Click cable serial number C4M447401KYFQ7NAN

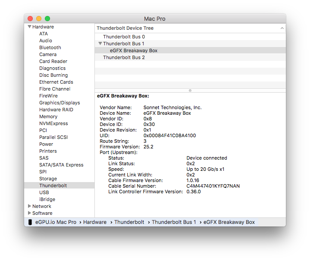click(213, 186)
